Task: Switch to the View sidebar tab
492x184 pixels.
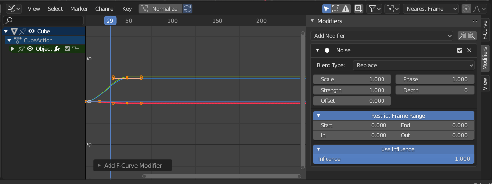Action: click(x=485, y=84)
